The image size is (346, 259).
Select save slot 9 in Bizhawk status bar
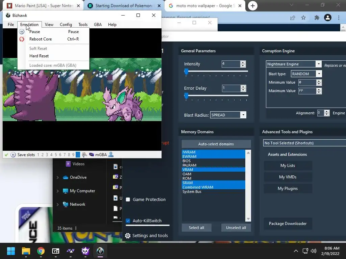[73, 154]
